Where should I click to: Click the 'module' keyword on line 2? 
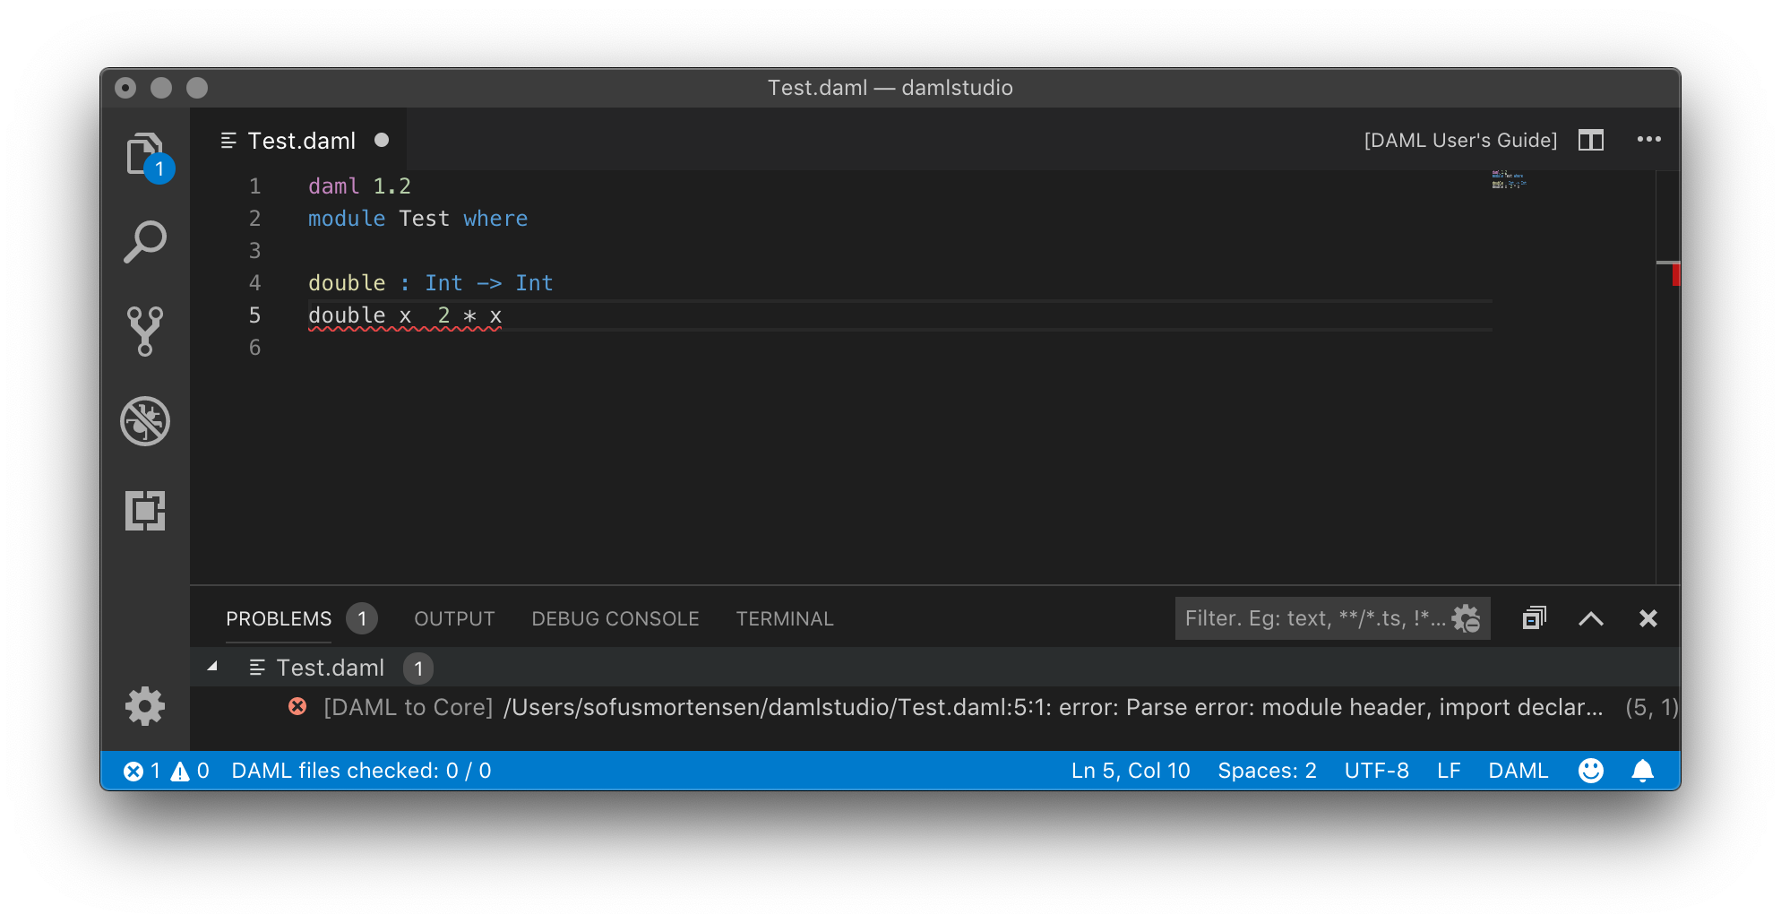point(347,219)
